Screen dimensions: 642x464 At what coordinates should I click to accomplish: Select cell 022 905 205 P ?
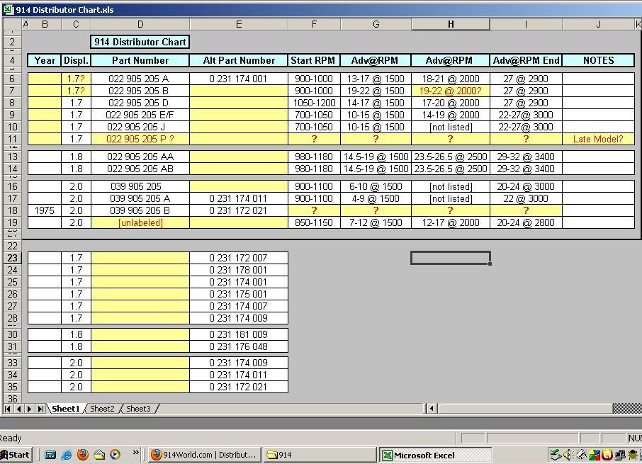tap(140, 139)
